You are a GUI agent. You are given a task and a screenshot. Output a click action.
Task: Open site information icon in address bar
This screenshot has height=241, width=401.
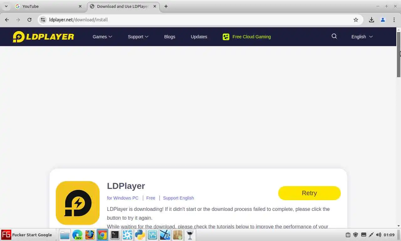point(43,19)
